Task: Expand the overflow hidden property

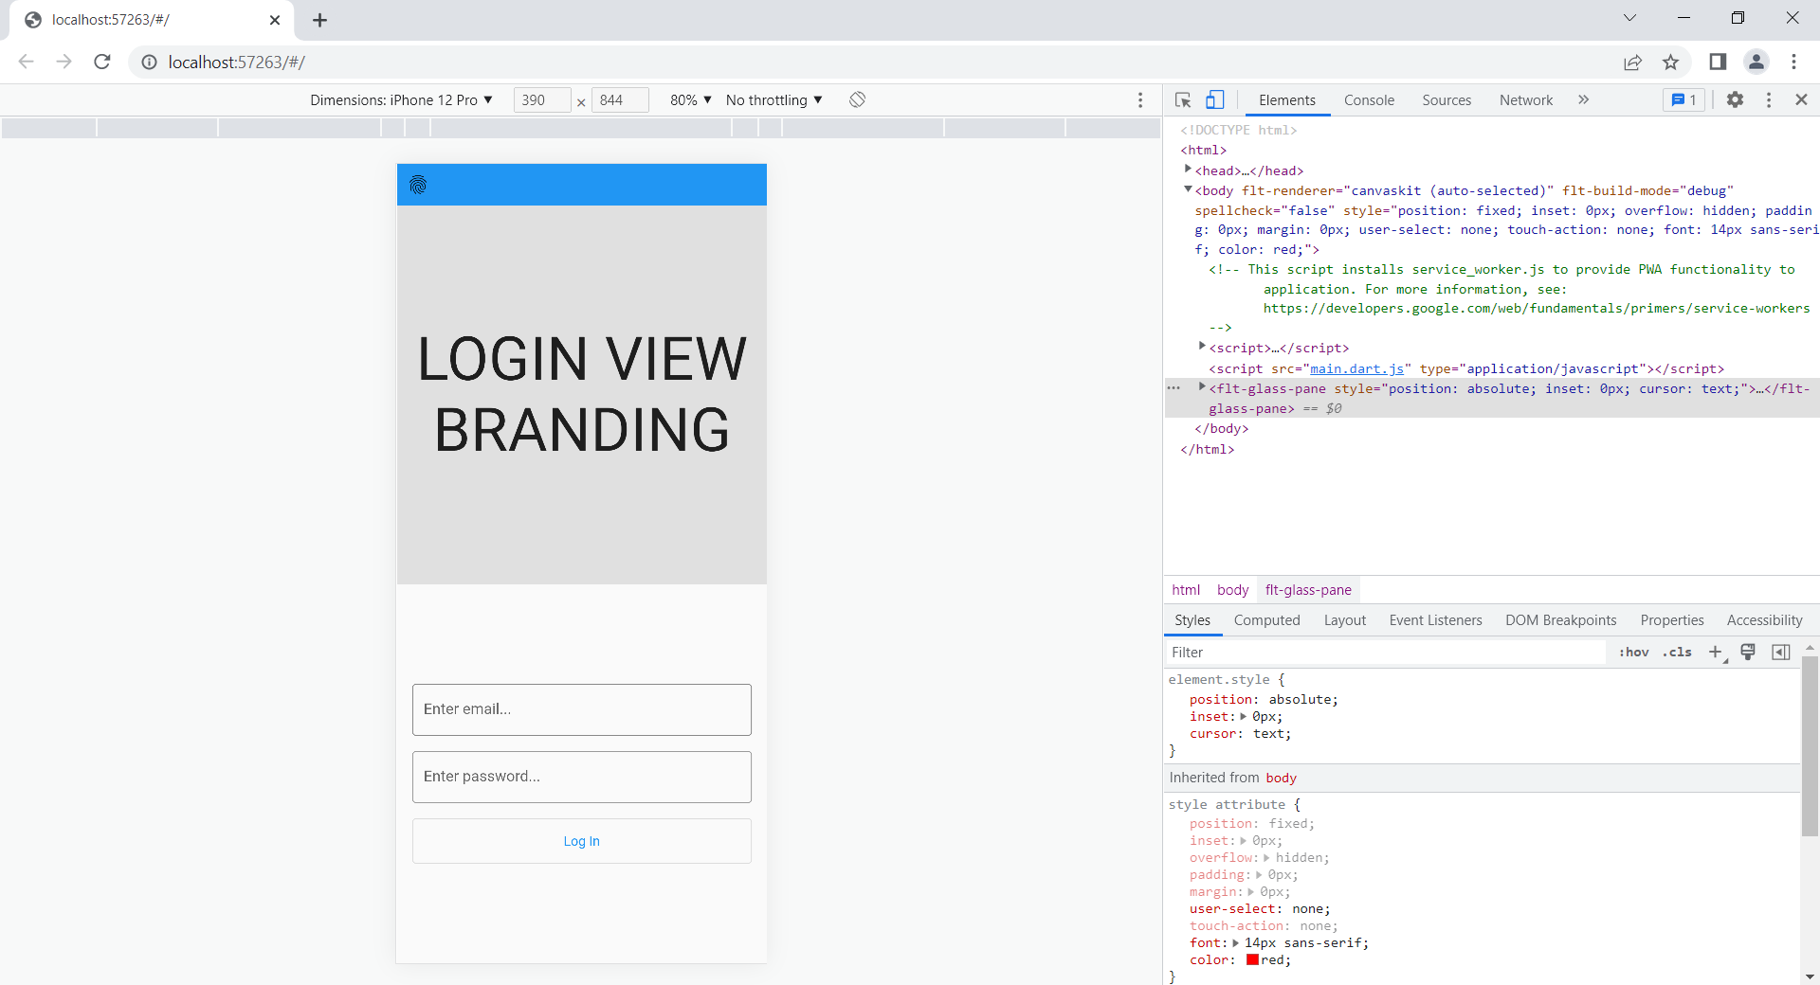Action: point(1266,858)
